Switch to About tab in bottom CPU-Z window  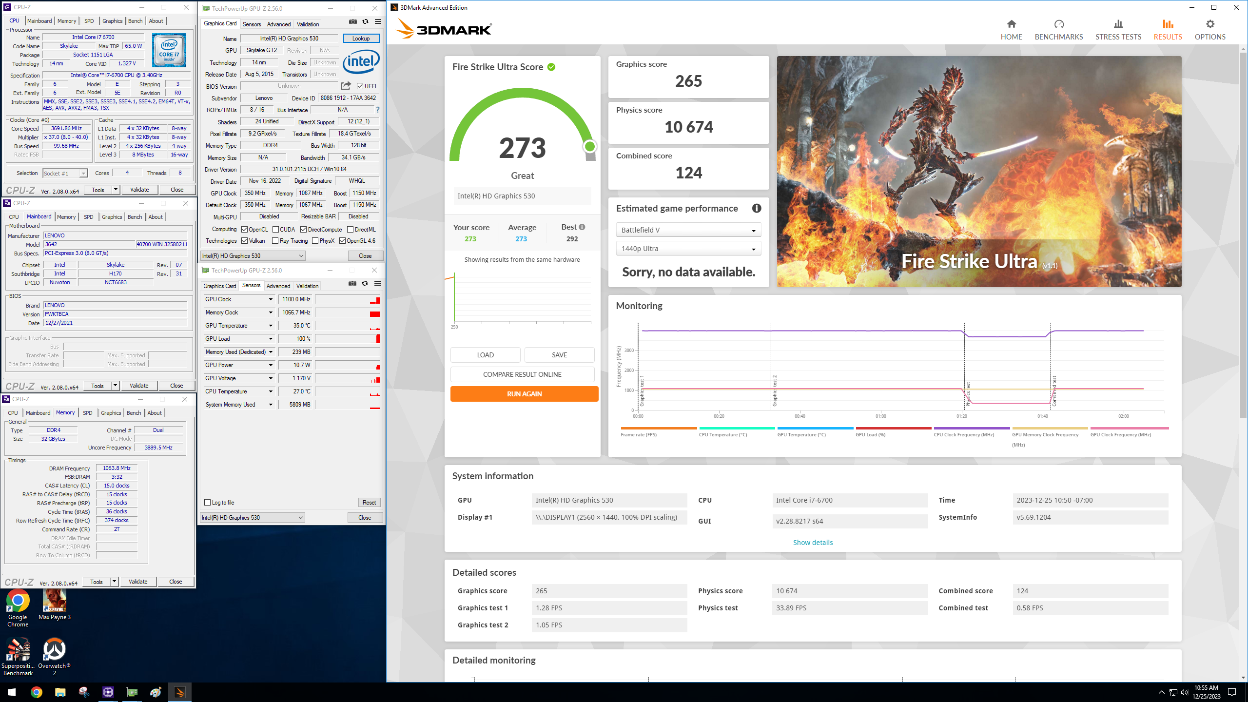point(155,413)
